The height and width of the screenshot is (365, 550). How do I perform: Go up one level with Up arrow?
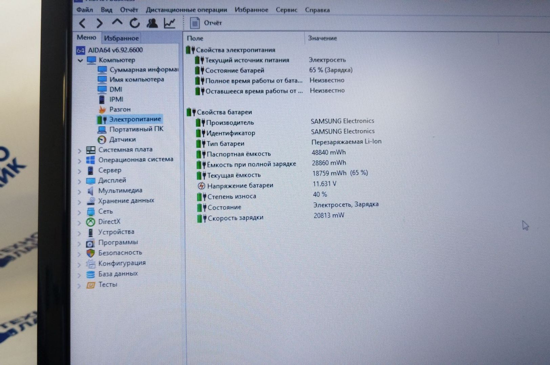117,23
